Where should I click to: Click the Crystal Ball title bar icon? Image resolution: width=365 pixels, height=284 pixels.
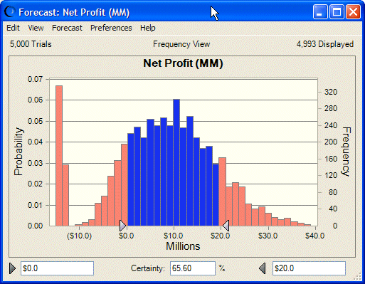point(10,12)
